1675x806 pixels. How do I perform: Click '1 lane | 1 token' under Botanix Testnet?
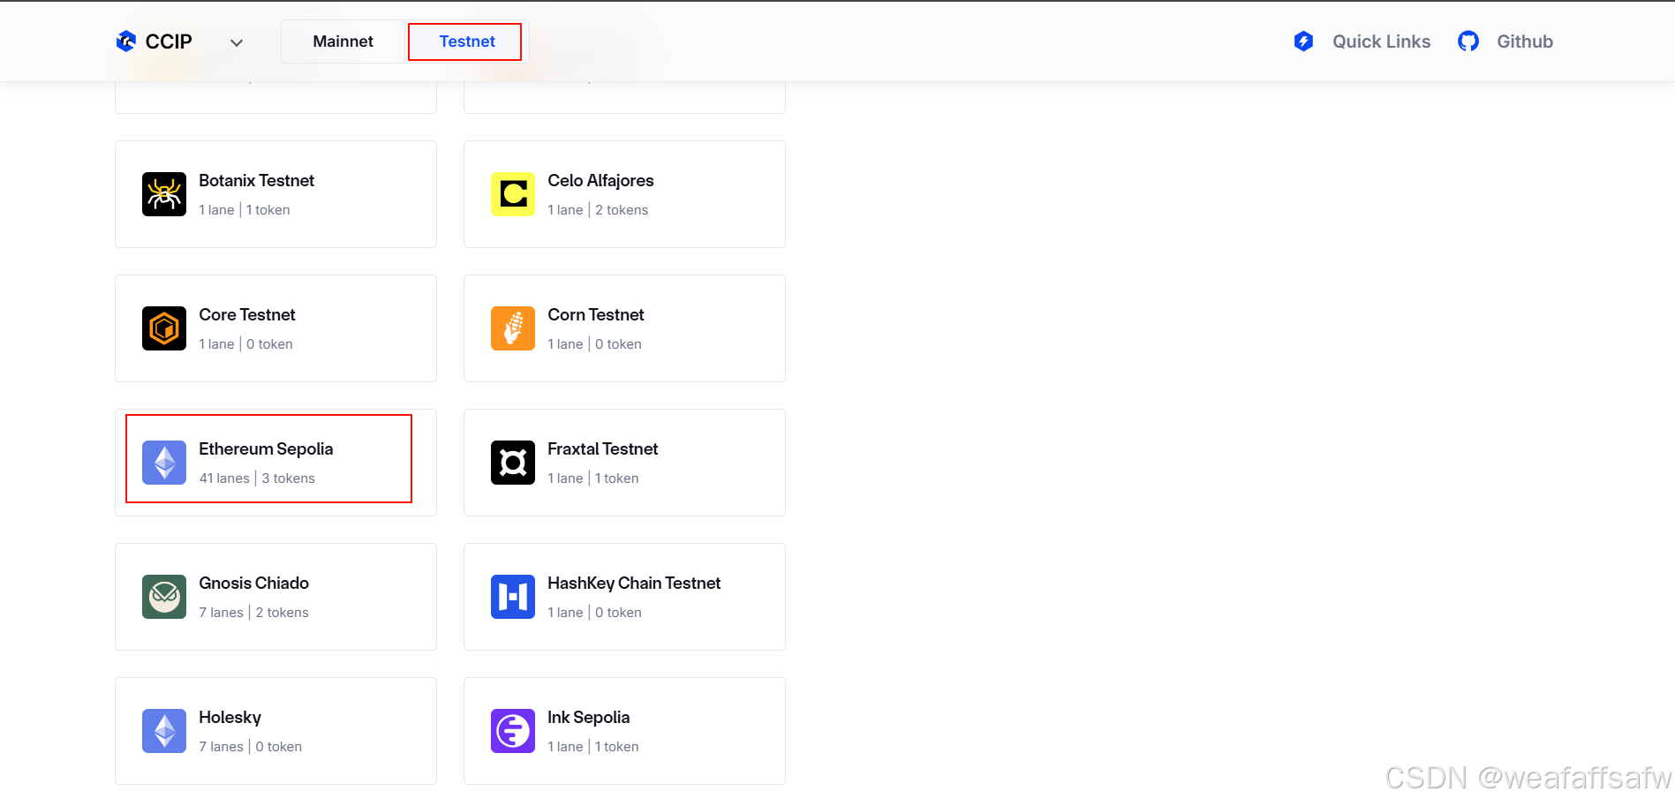(245, 210)
